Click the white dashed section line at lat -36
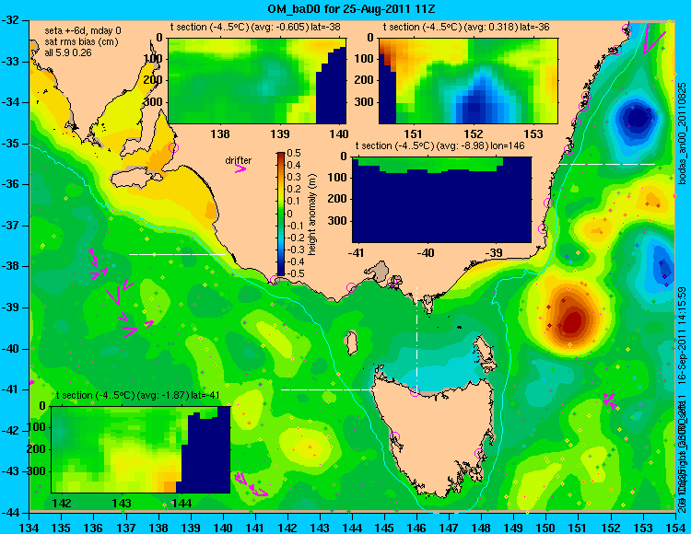The height and width of the screenshot is (534, 691). (x=607, y=164)
